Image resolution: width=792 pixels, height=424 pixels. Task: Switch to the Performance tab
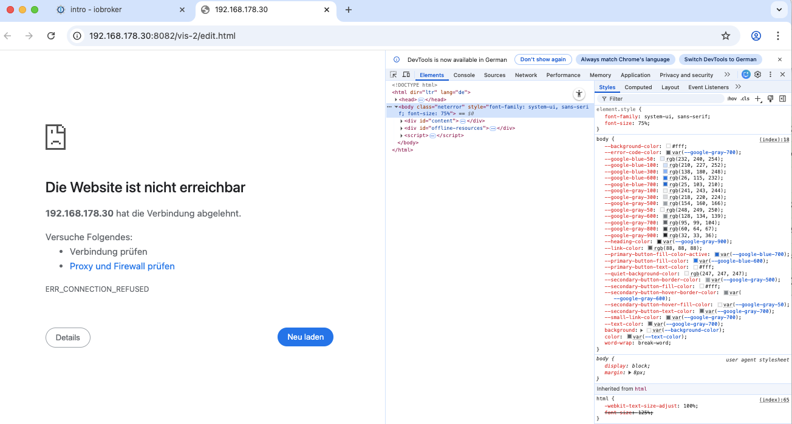[563, 75]
